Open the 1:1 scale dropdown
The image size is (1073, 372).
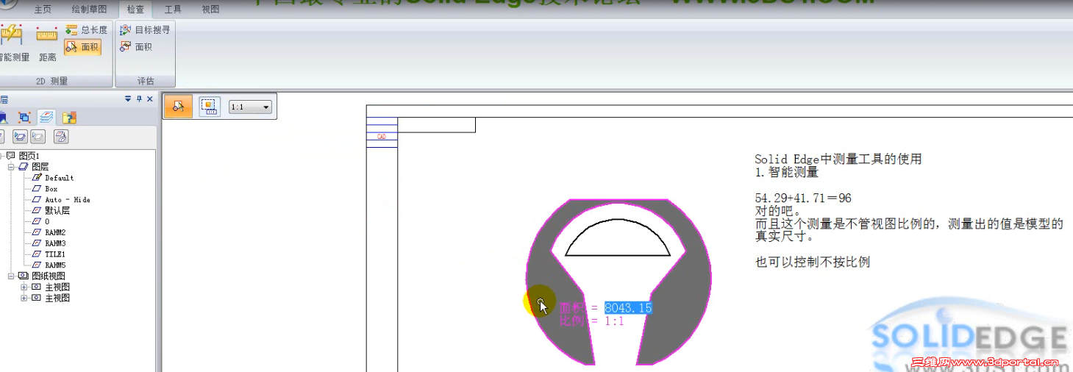click(251, 107)
